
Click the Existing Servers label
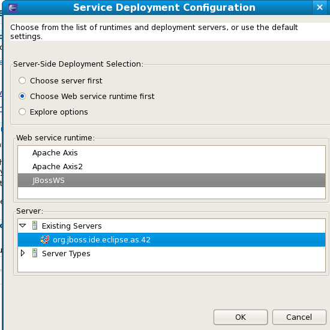pyautogui.click(x=71, y=226)
